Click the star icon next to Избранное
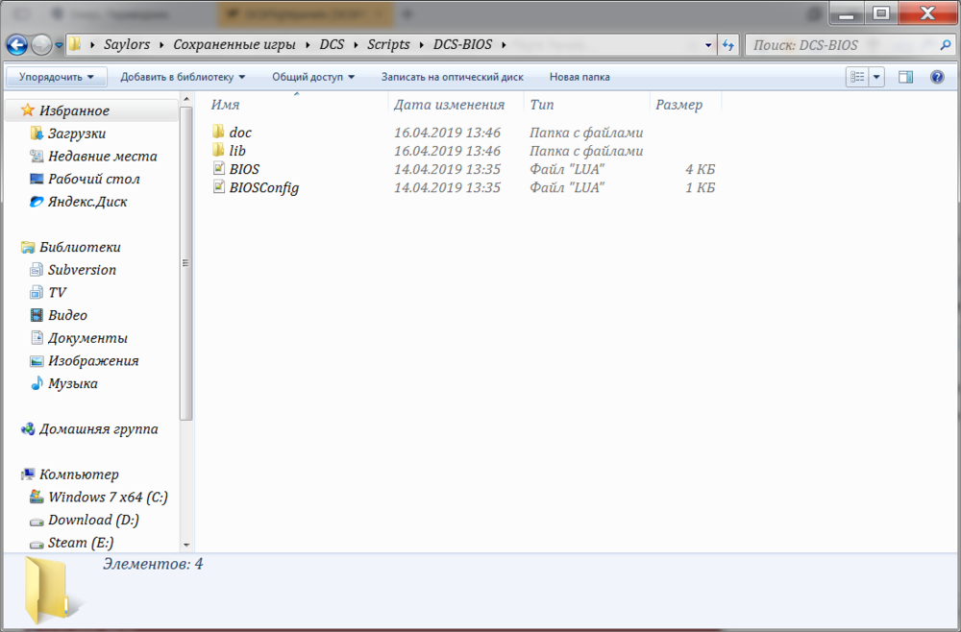Screen dimensions: 961x632 click(x=28, y=110)
